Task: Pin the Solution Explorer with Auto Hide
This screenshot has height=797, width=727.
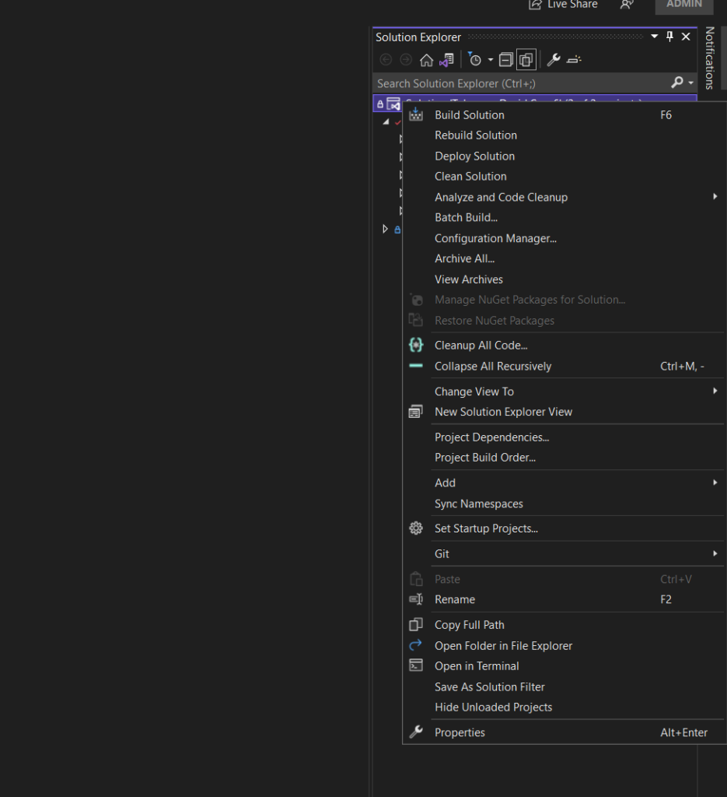Action: coord(669,37)
